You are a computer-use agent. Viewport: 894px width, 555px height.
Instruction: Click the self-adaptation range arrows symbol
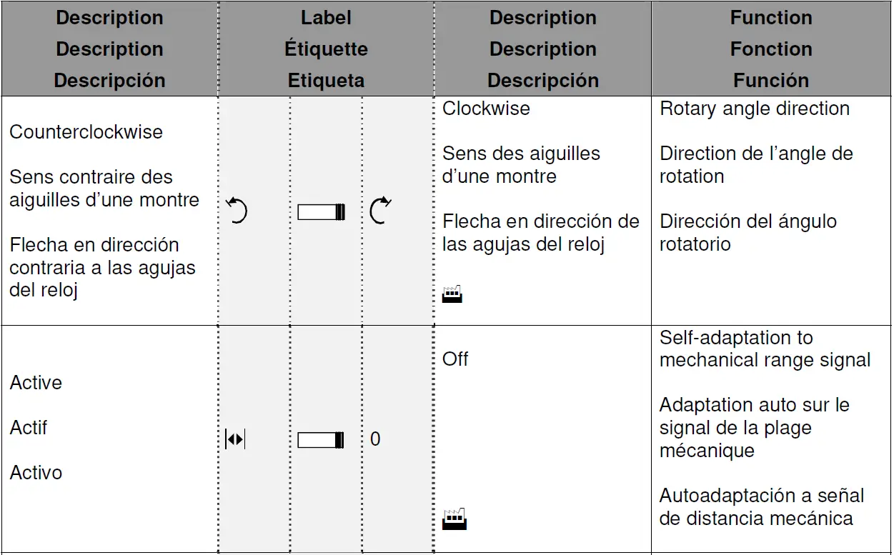(235, 439)
